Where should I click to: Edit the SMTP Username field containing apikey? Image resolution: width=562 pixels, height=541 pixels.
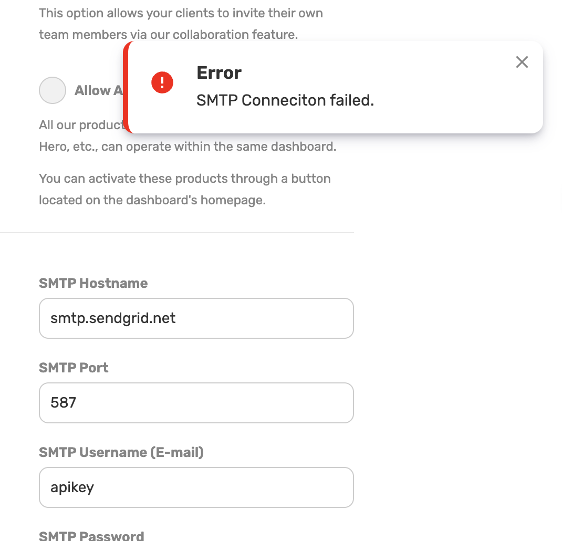pyautogui.click(x=196, y=487)
